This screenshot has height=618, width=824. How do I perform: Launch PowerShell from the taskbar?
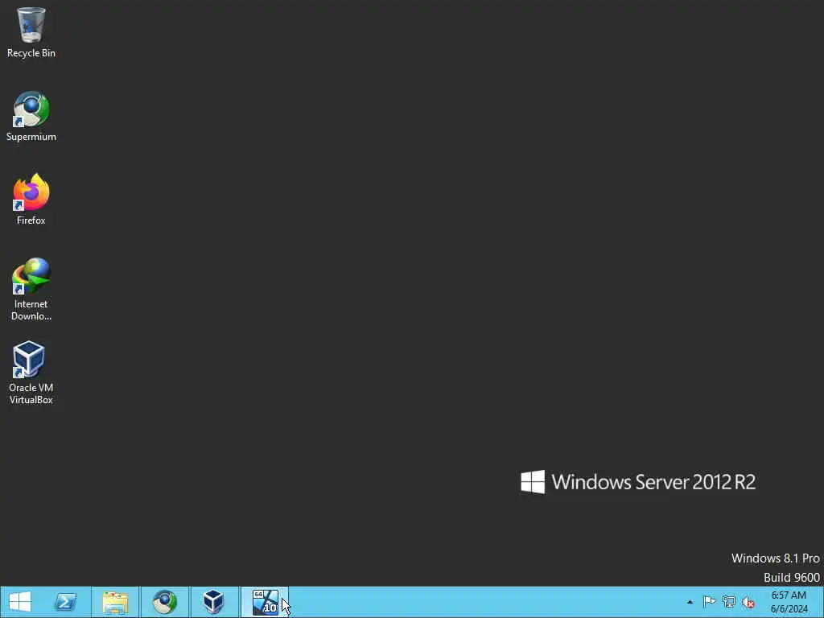(66, 602)
